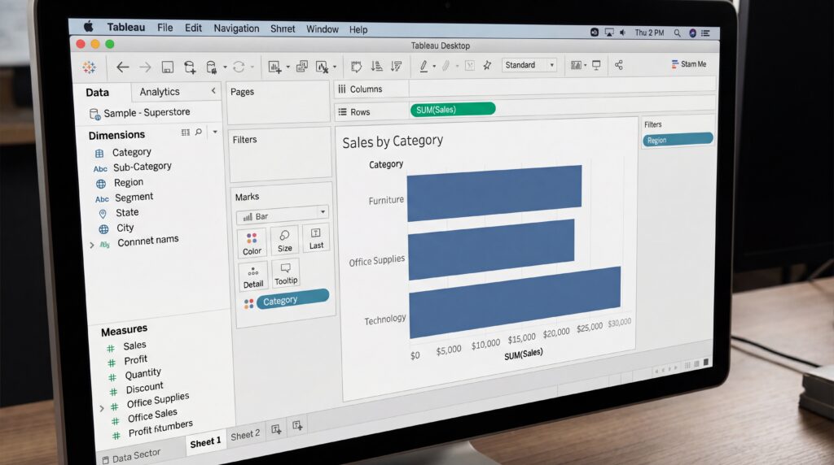Select the Sub-Category dimension
The width and height of the screenshot is (834, 465).
142,167
